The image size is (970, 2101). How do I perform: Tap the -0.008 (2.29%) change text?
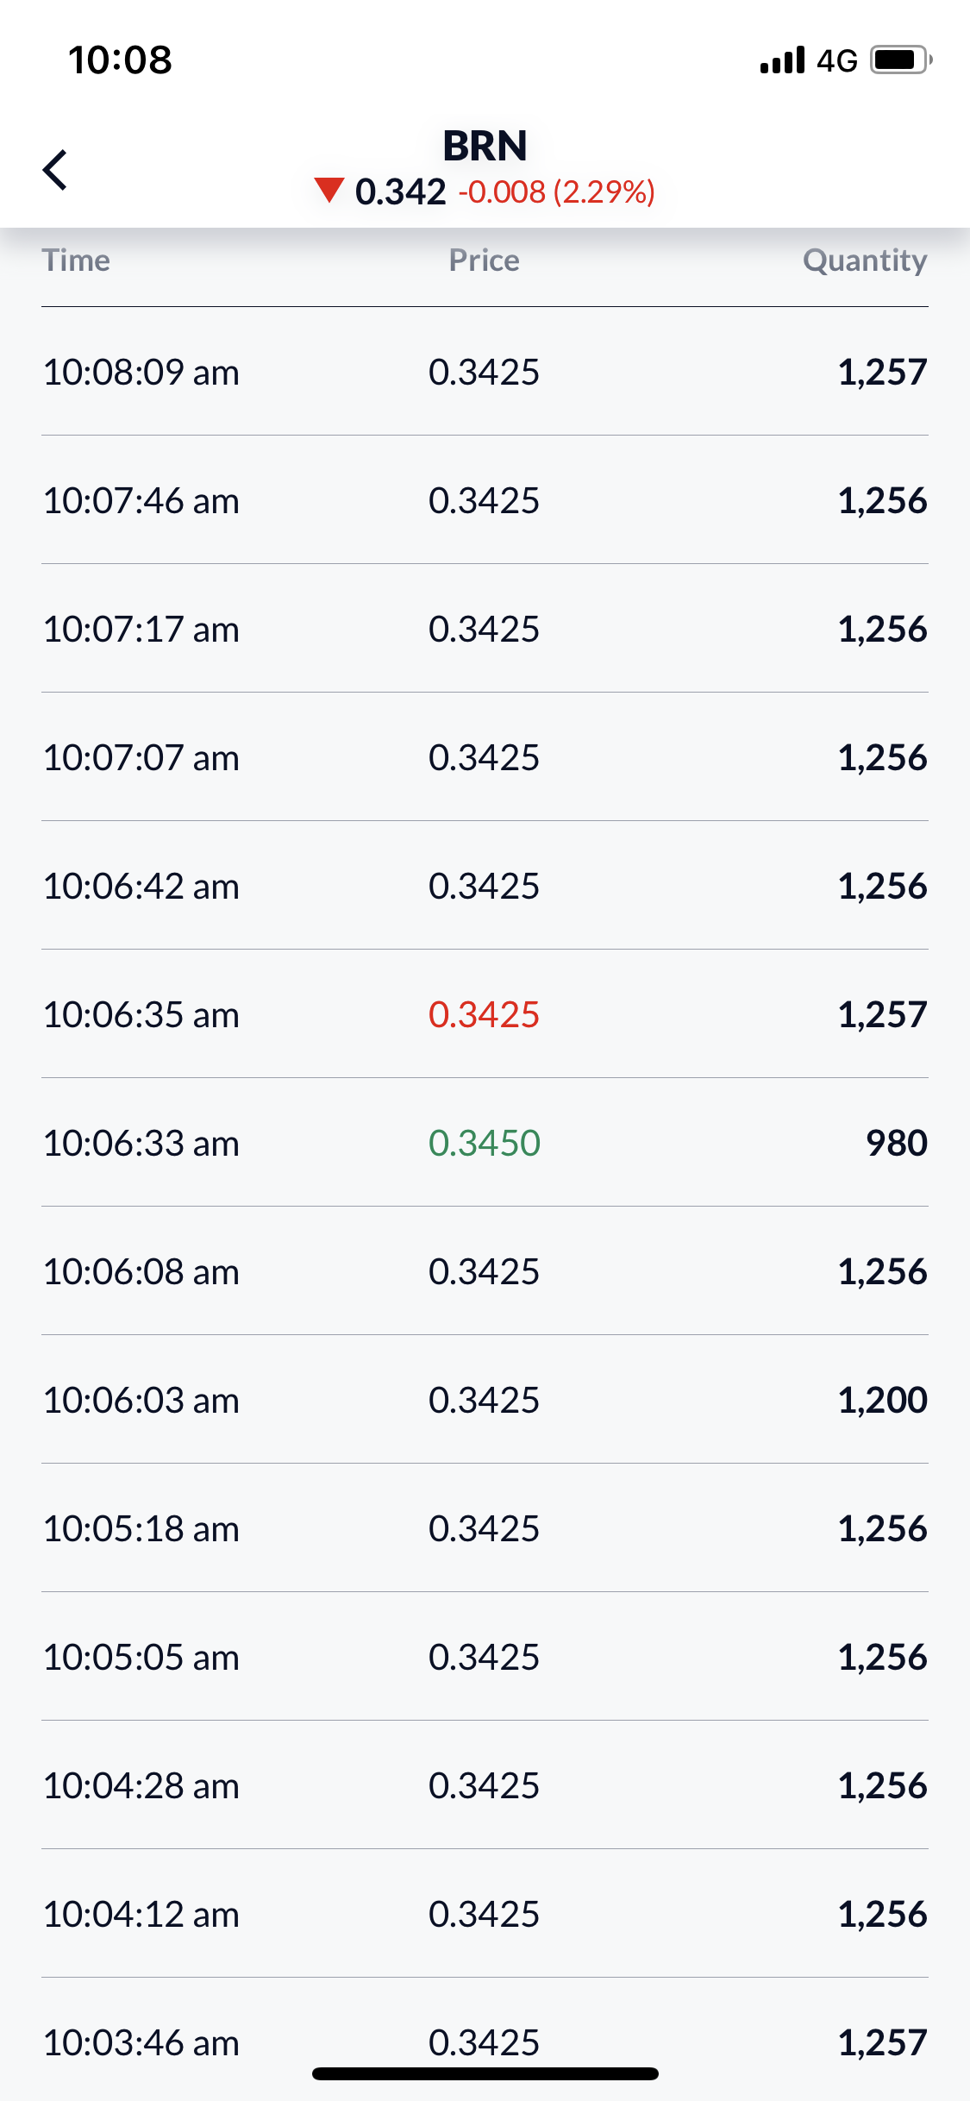[x=556, y=191]
